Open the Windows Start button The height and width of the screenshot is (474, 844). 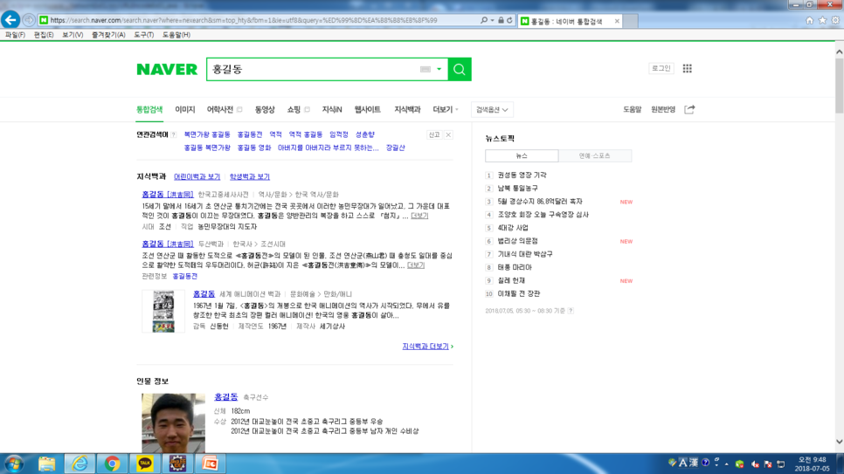[13, 464]
